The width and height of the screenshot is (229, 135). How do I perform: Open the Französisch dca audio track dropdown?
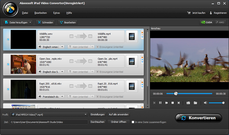click(x=62, y=97)
